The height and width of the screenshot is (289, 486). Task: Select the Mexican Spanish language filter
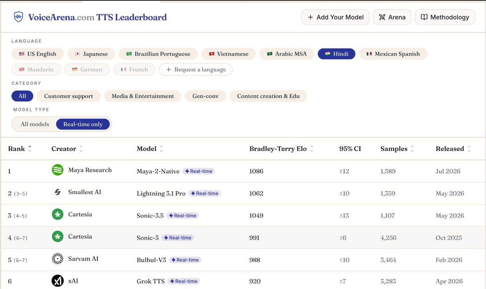click(x=393, y=54)
